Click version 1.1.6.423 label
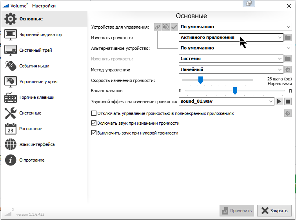The height and width of the screenshot is (220, 296). pos(30,215)
